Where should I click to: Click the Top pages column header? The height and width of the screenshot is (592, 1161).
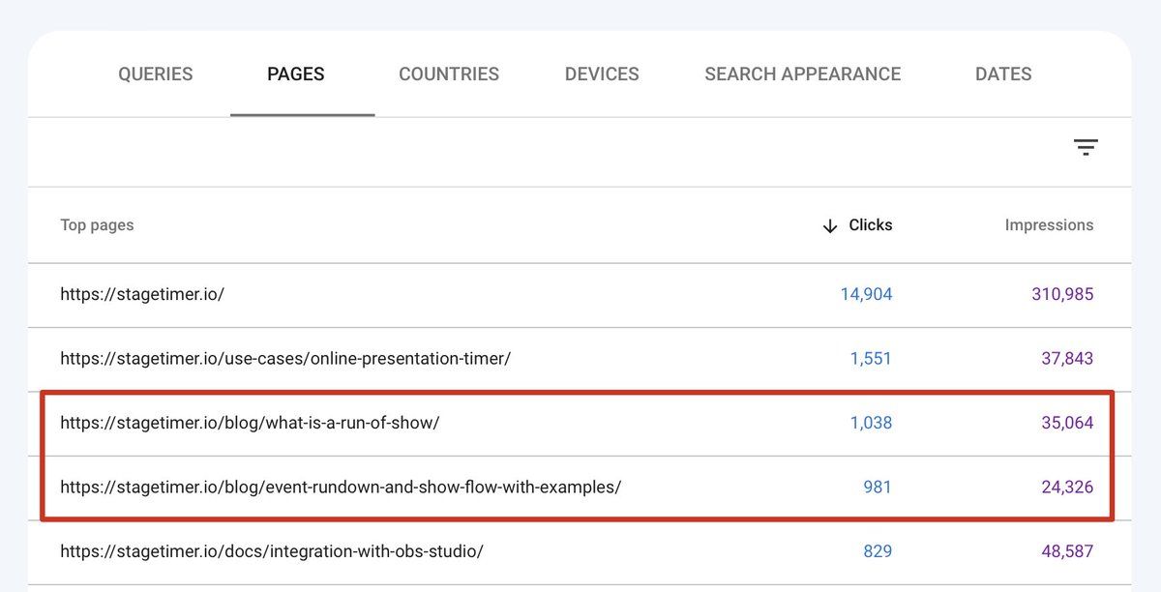point(97,225)
